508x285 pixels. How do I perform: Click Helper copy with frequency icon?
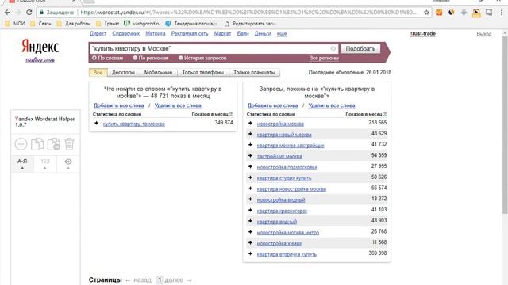53,144
